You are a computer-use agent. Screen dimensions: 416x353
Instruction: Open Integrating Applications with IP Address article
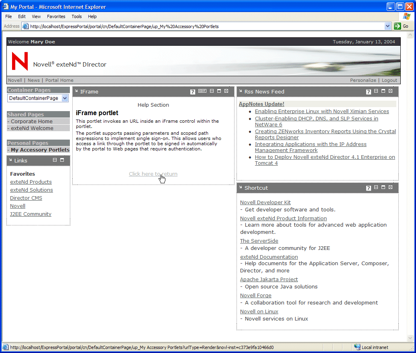pyautogui.click(x=311, y=147)
